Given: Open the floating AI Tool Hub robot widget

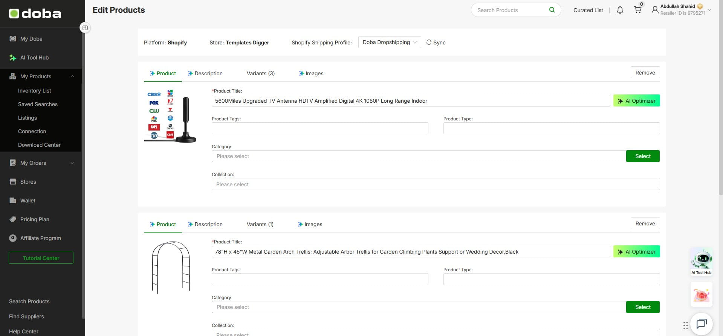Looking at the screenshot, I should click(701, 262).
